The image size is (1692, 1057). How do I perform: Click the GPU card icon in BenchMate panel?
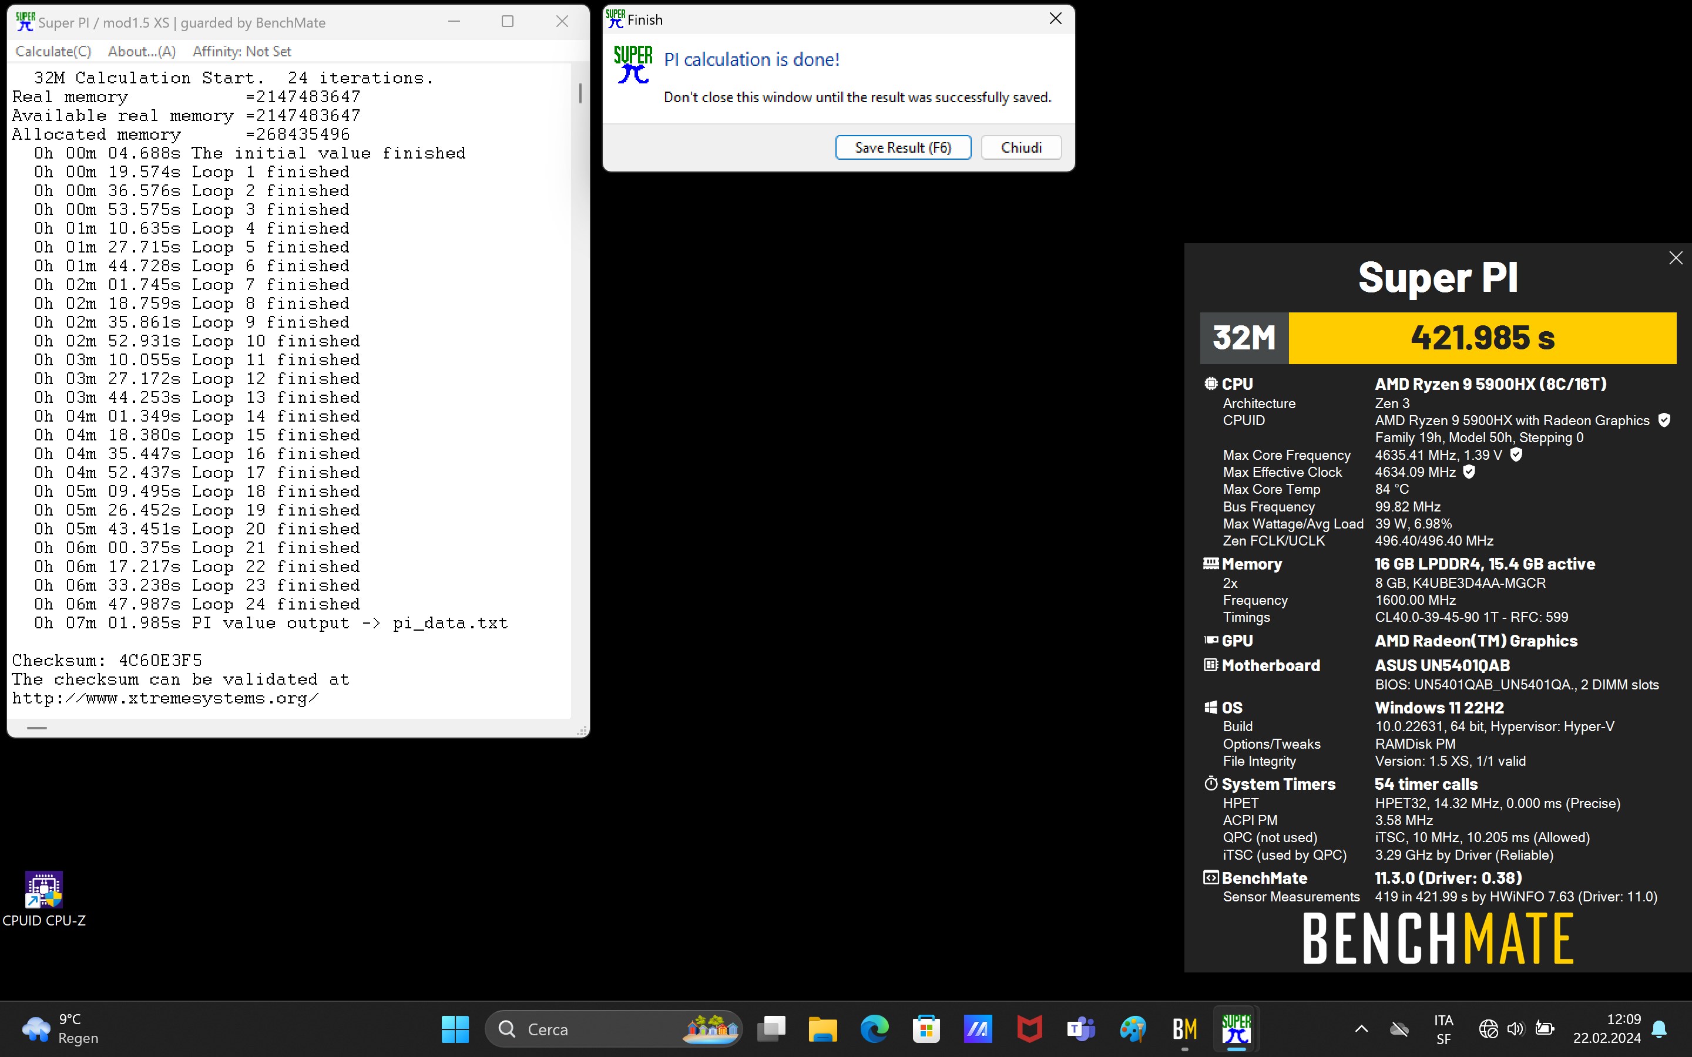point(1210,639)
